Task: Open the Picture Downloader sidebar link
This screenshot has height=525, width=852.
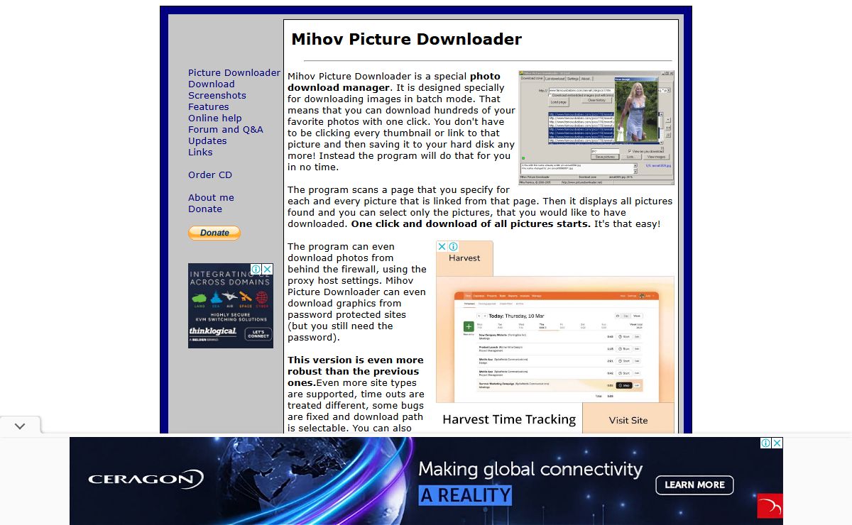Action: [x=234, y=73]
